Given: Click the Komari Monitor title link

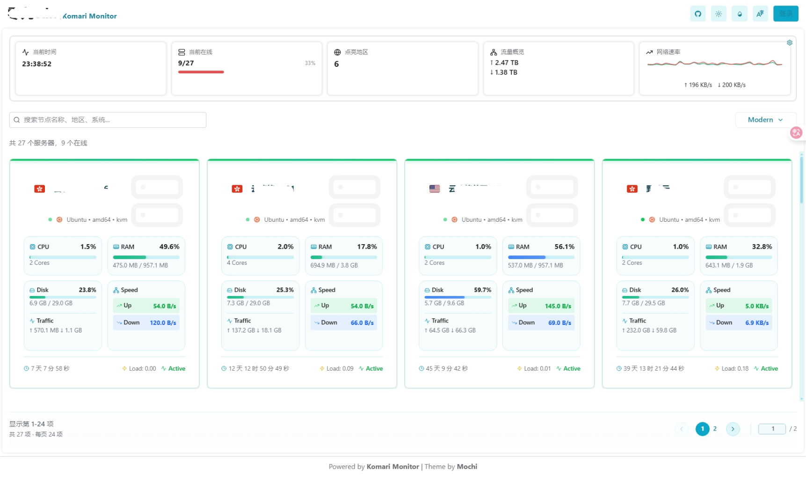Looking at the screenshot, I should click(x=89, y=16).
